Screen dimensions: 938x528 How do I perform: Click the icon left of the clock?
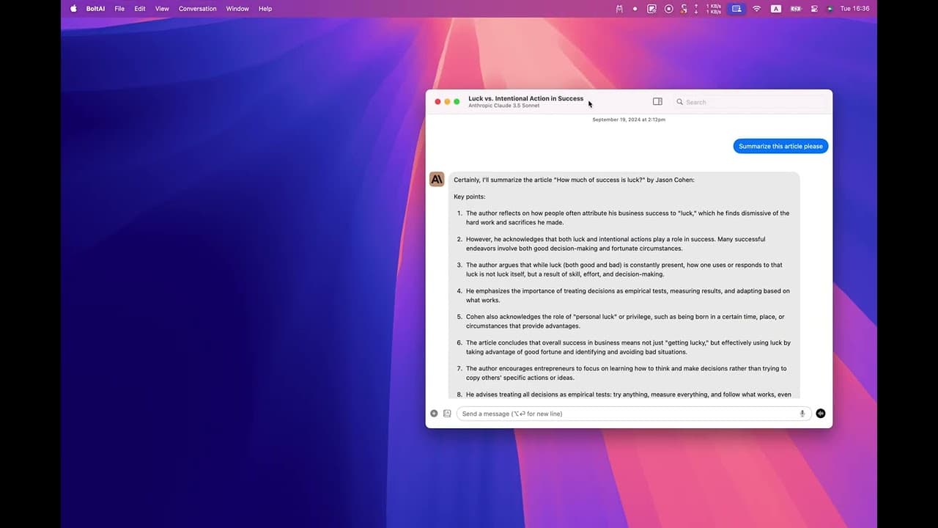830,9
